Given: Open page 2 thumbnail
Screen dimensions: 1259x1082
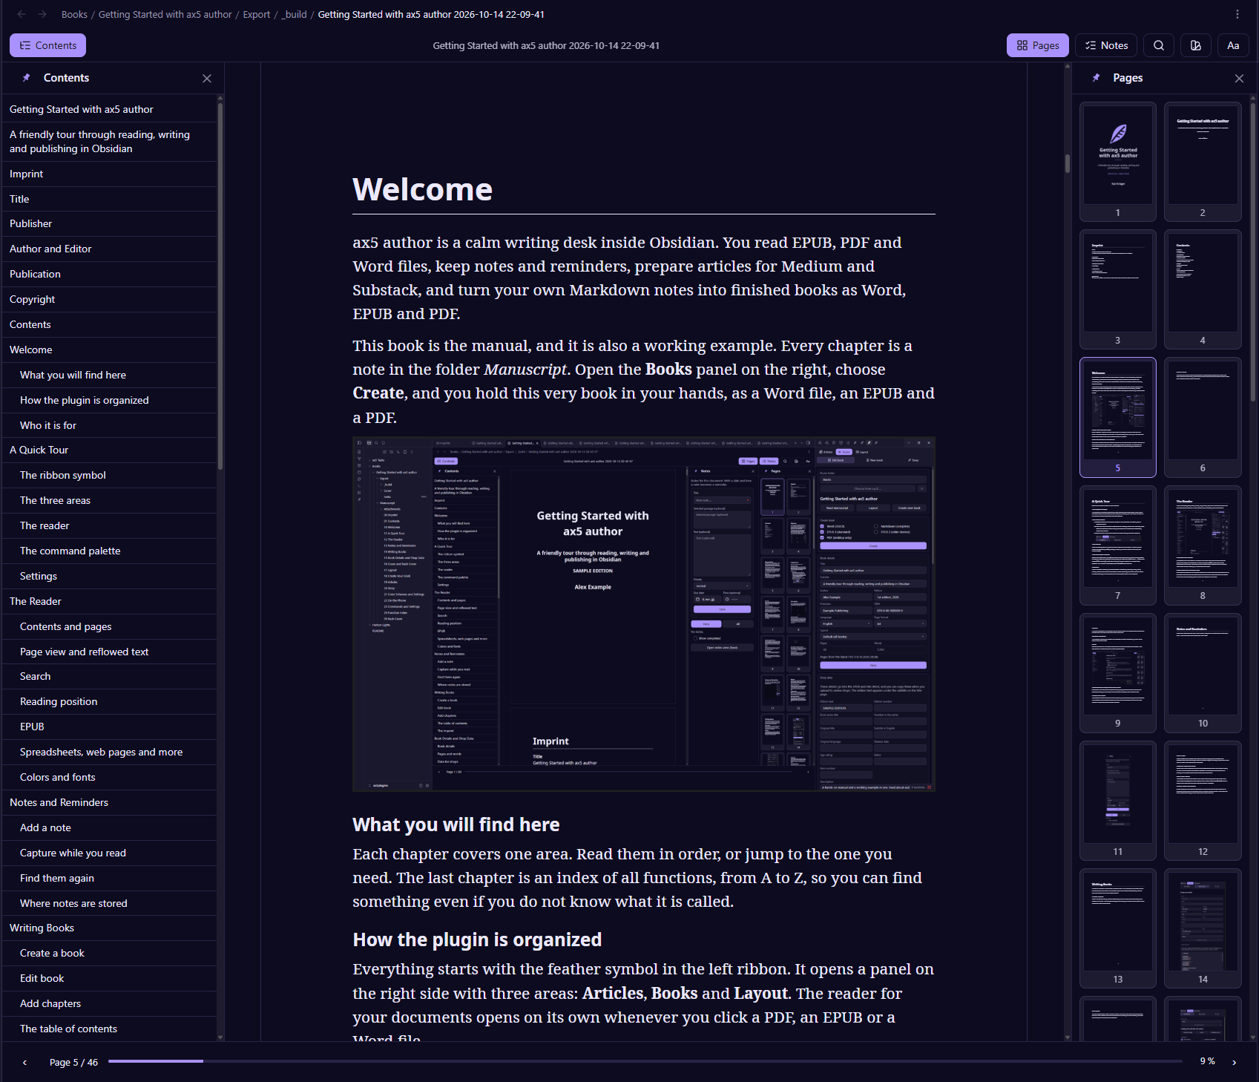Looking at the screenshot, I should [x=1203, y=161].
